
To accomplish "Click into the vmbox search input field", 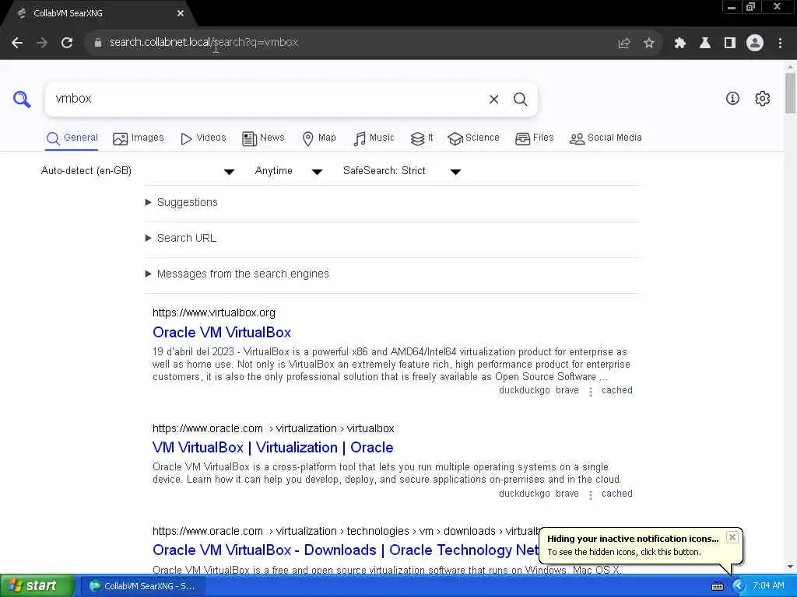I will 267,99.
